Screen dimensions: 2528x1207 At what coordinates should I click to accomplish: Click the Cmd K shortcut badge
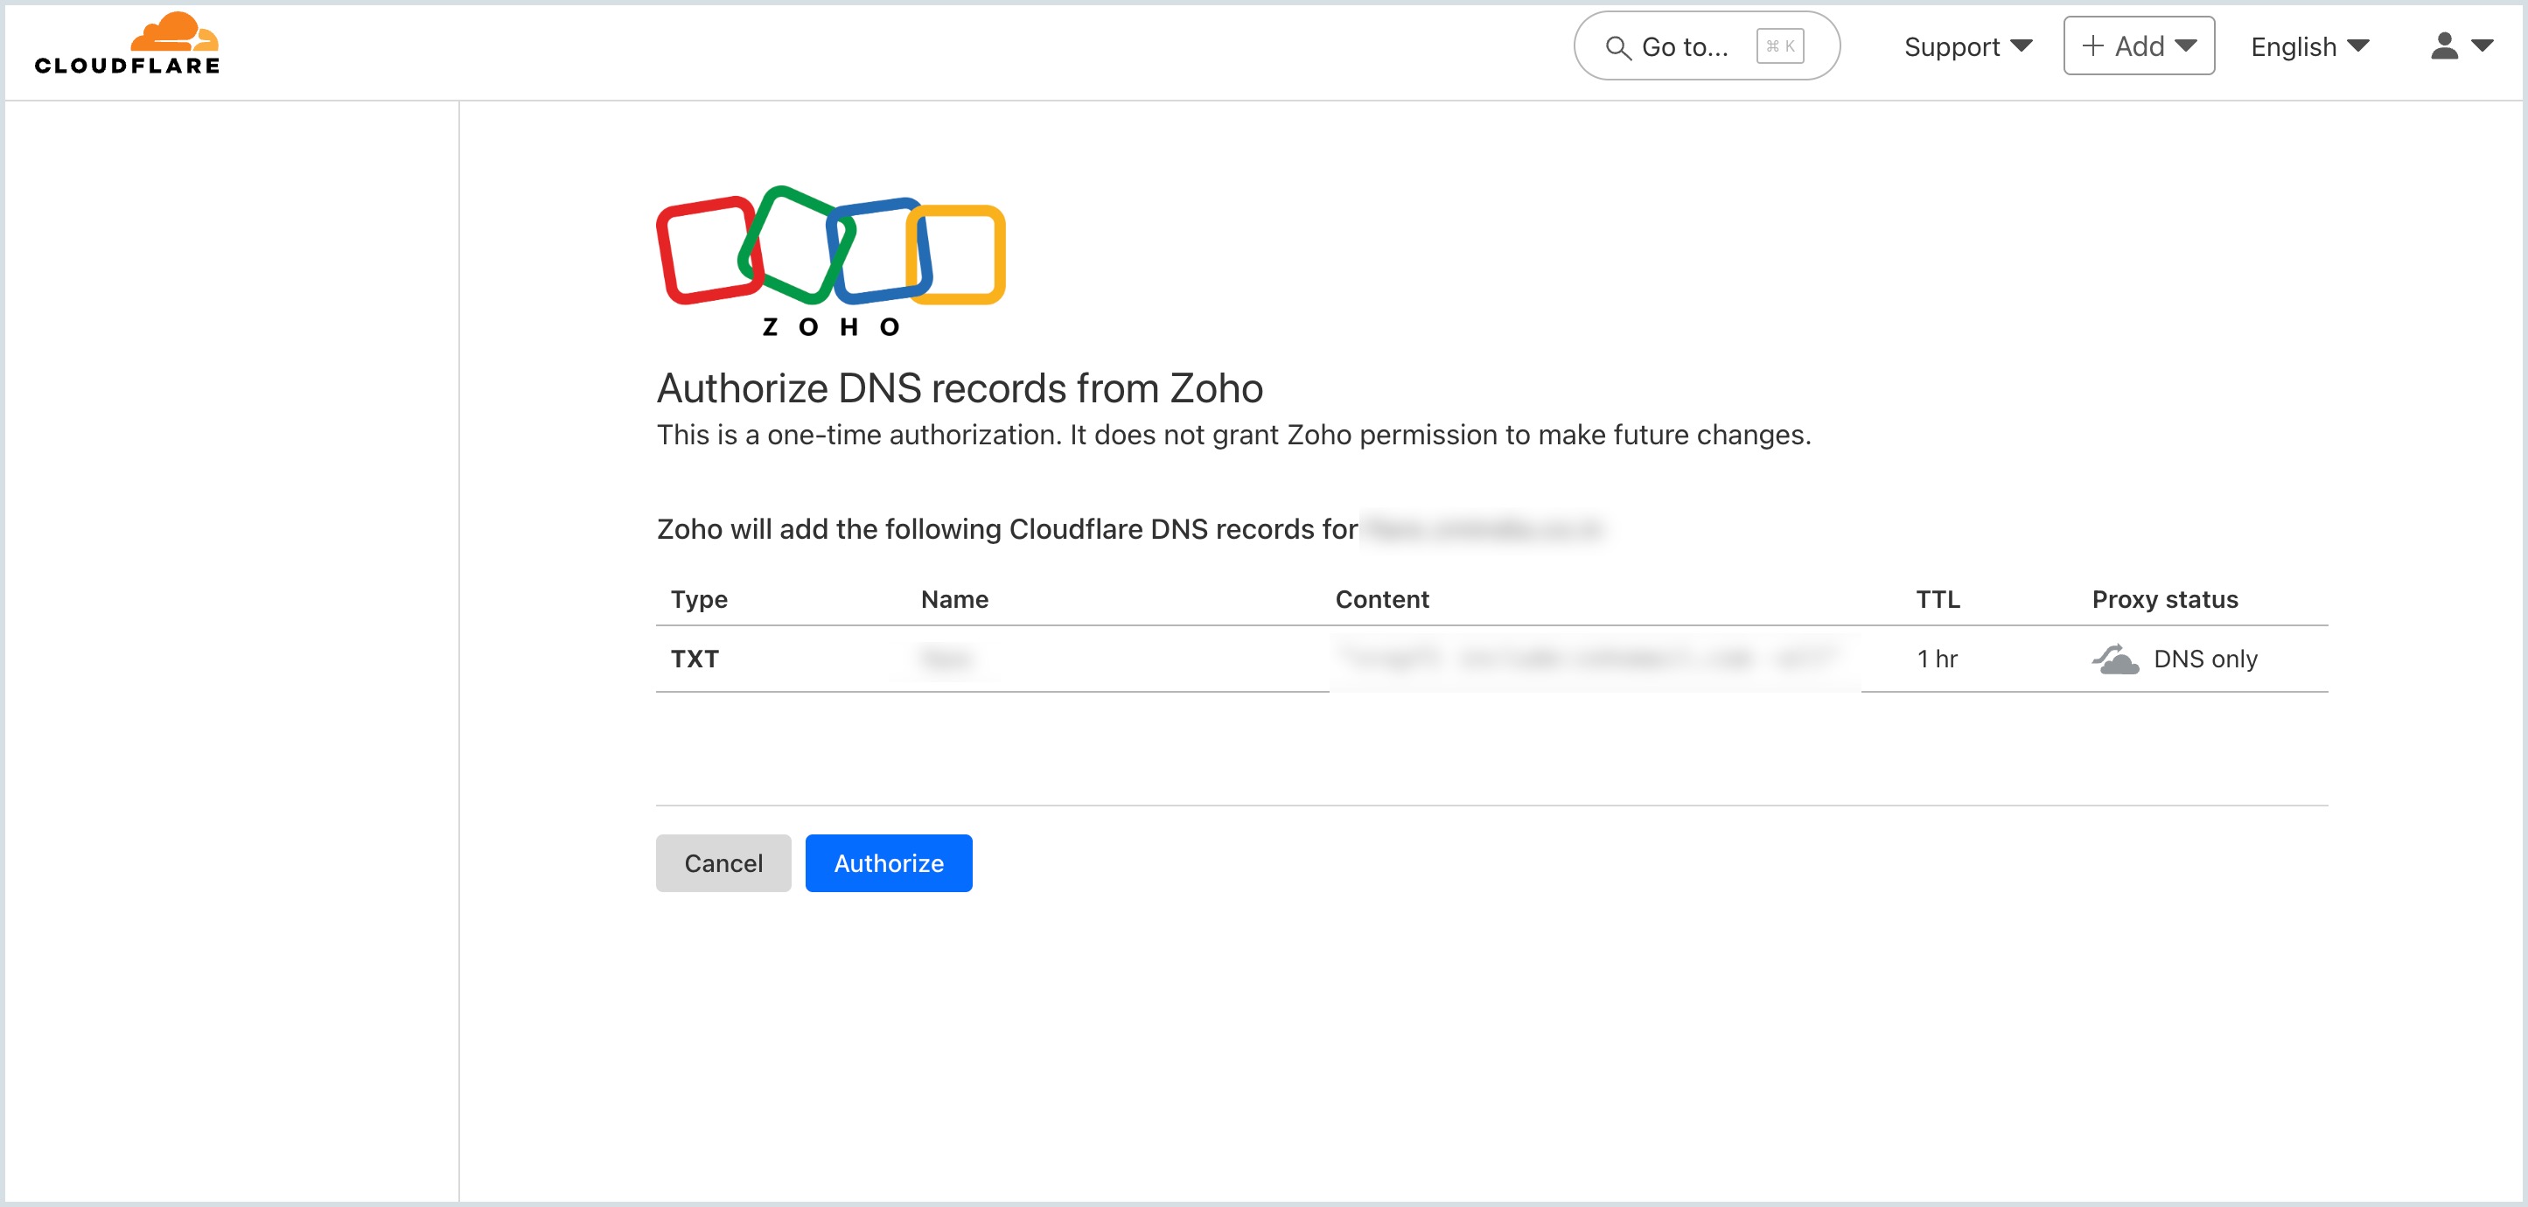[1779, 46]
